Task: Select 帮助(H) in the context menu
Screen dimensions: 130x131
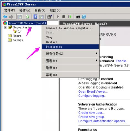Action: pyautogui.click(x=70, y=75)
